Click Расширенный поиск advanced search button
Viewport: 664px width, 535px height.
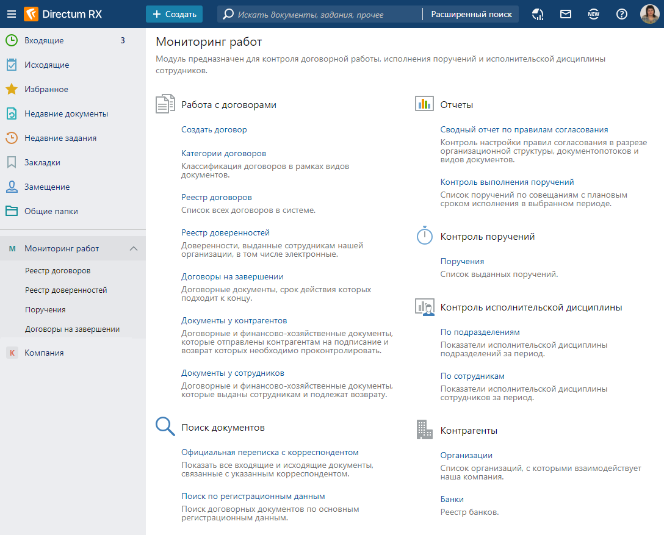(471, 14)
